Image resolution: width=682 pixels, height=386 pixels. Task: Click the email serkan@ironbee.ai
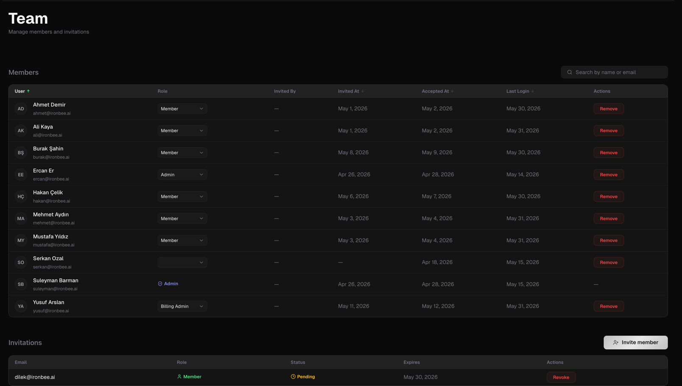[52, 267]
